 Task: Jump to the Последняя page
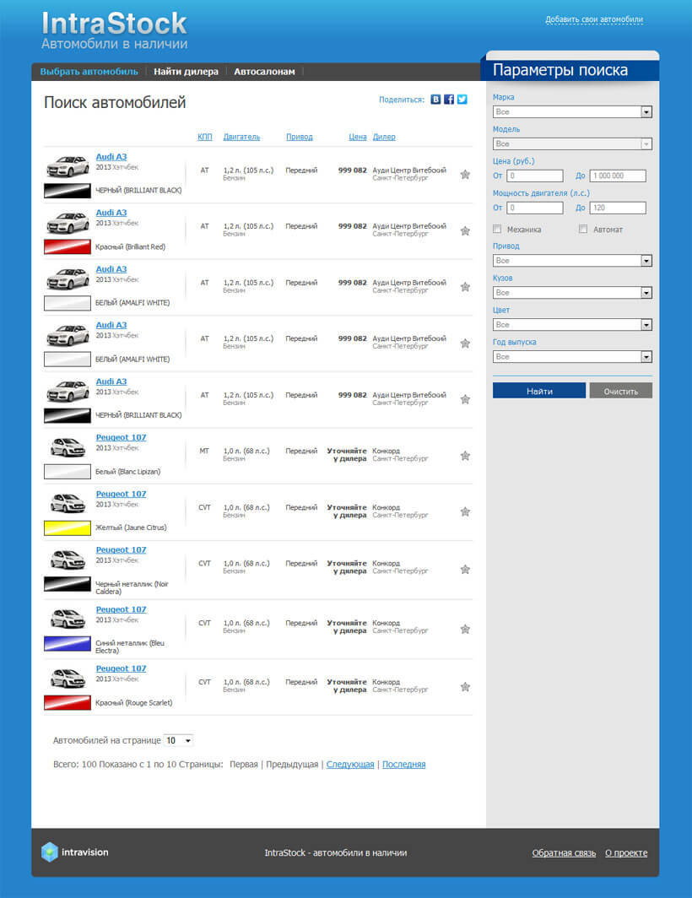(x=404, y=765)
